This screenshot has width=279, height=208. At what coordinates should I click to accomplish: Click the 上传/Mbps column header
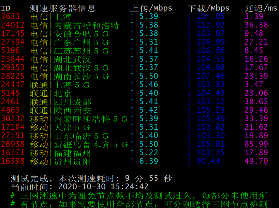click(x=151, y=9)
